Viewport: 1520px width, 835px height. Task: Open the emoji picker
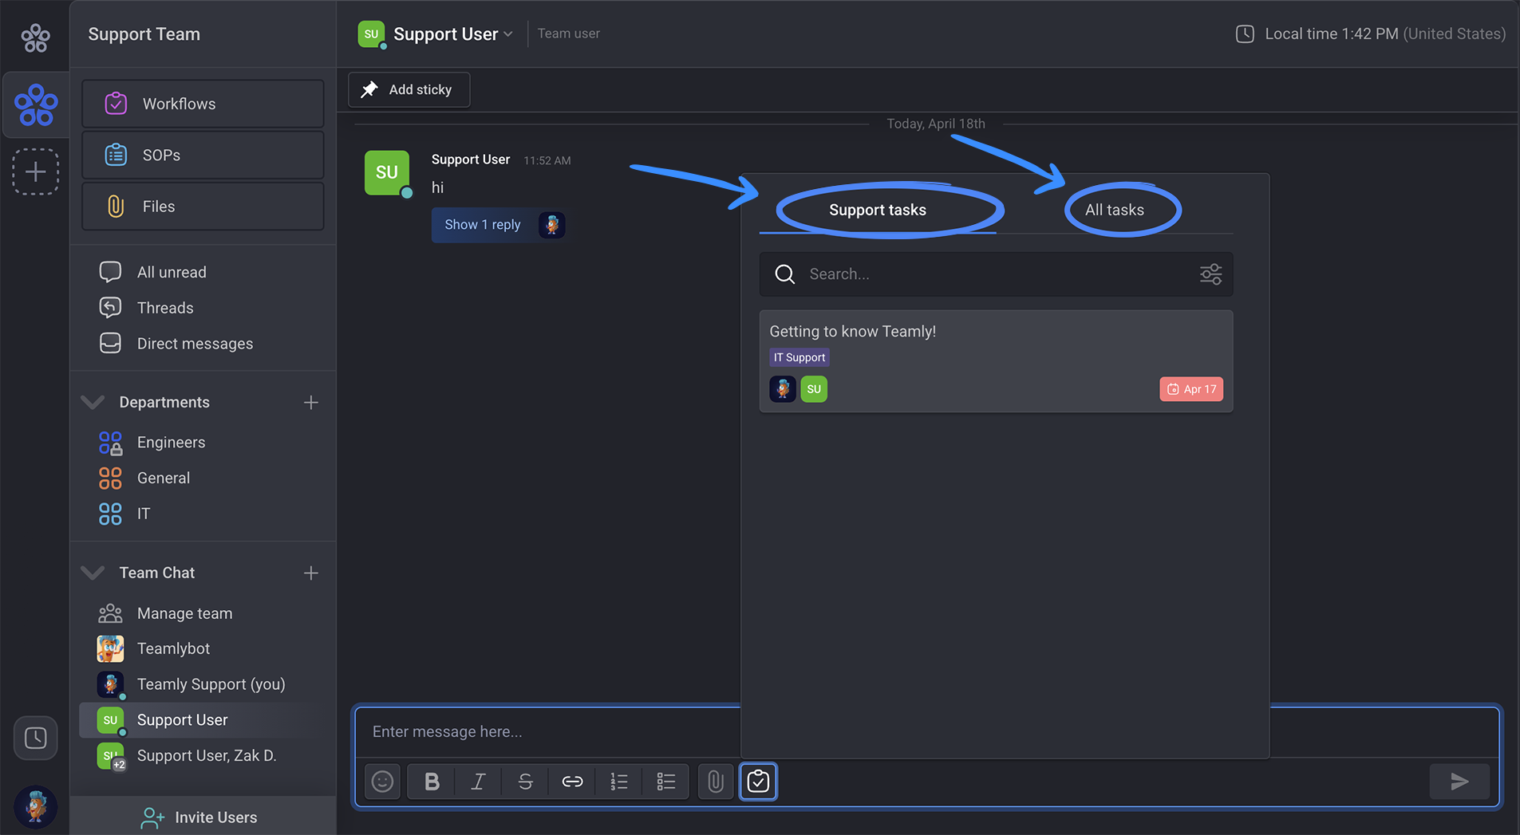tap(382, 782)
